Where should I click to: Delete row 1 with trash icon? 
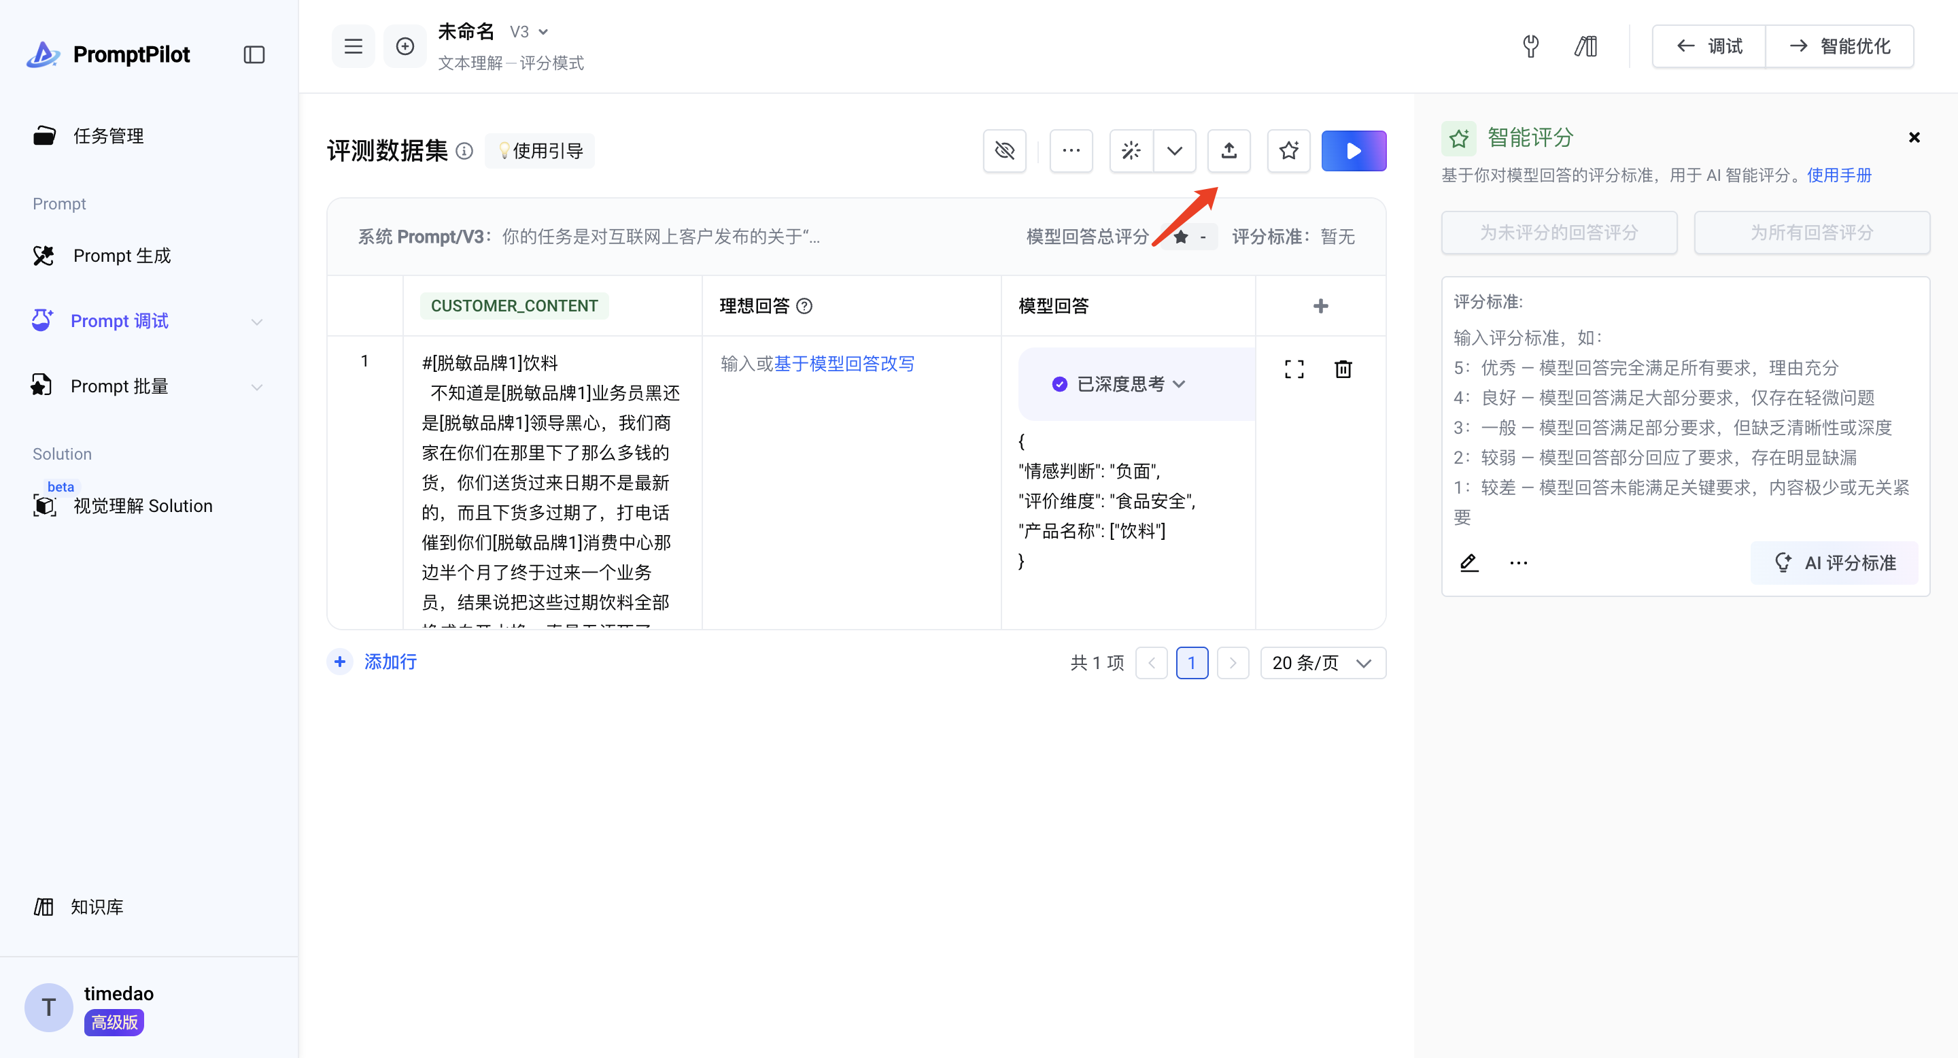pos(1343,369)
